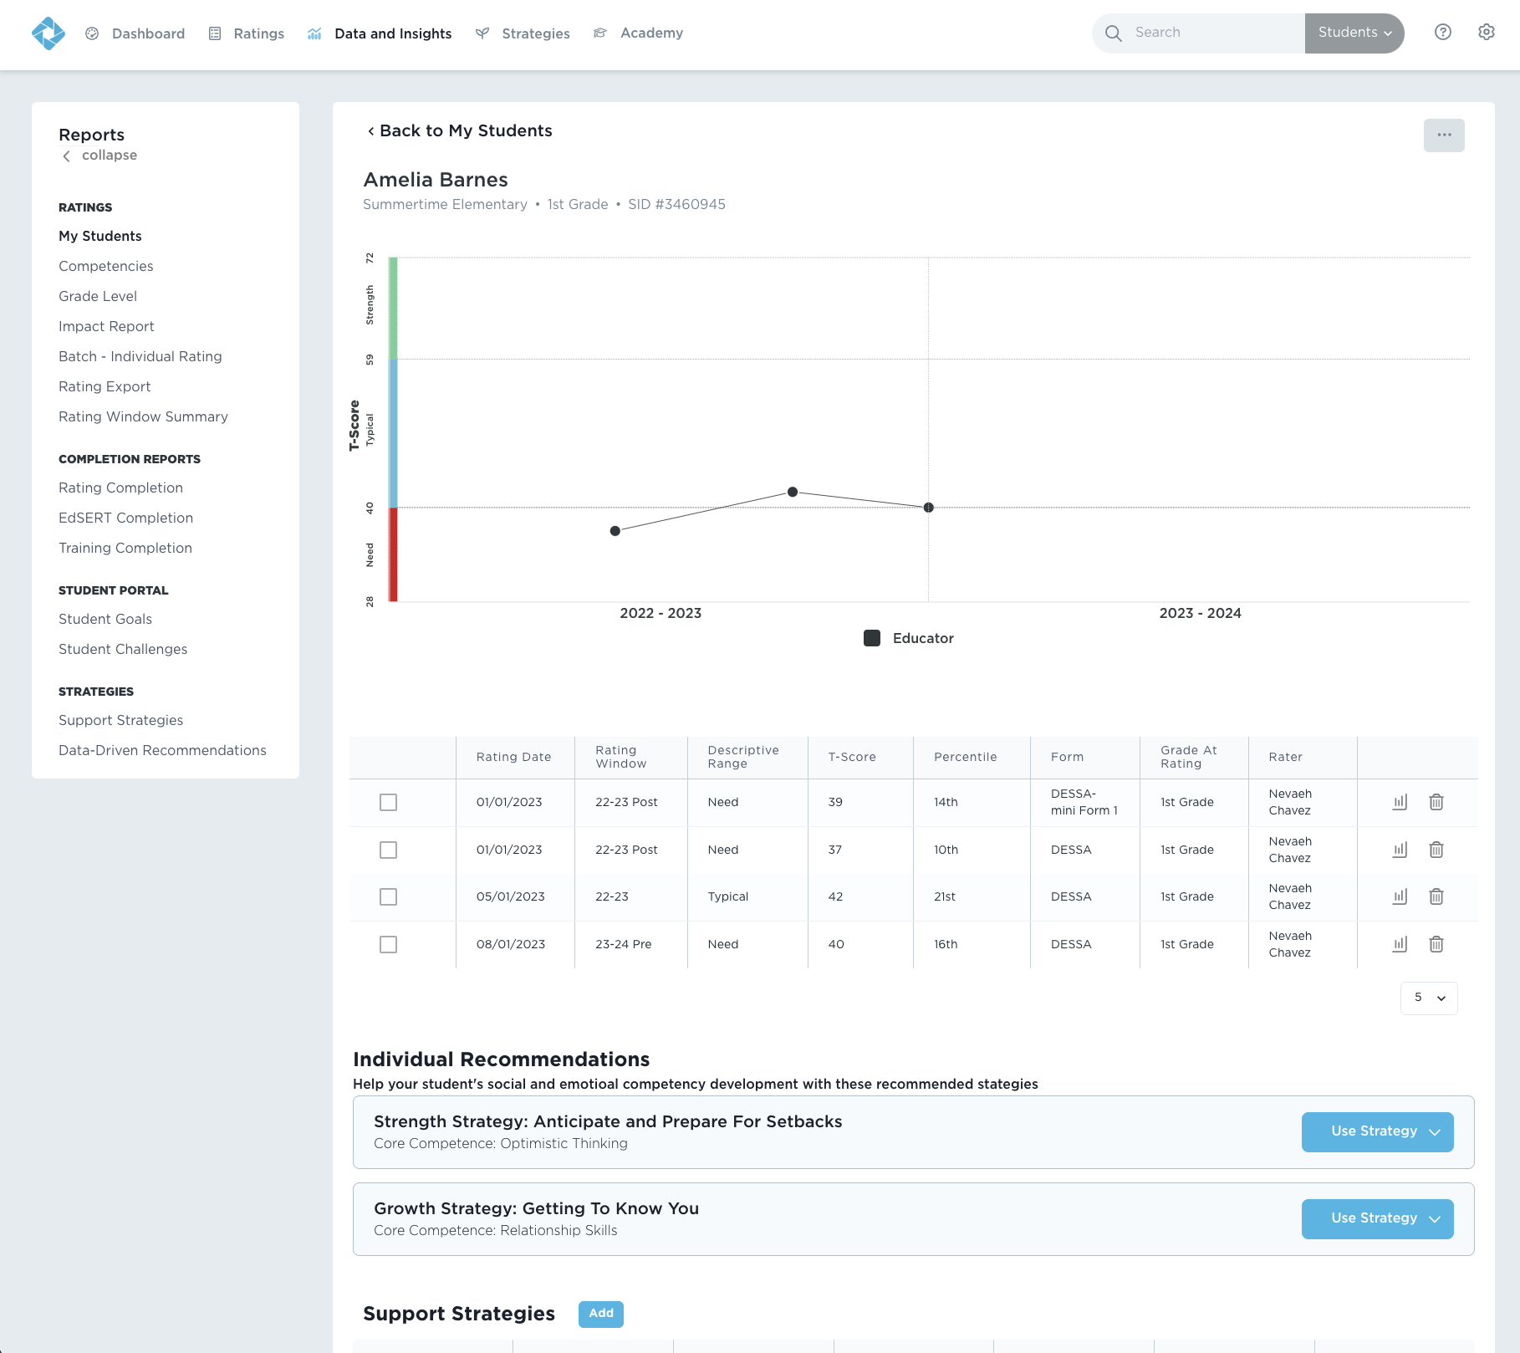Screen dimensions: 1520x1353
Task: Select the 05/01/2023 rating checkbox
Action: pyautogui.click(x=388, y=896)
